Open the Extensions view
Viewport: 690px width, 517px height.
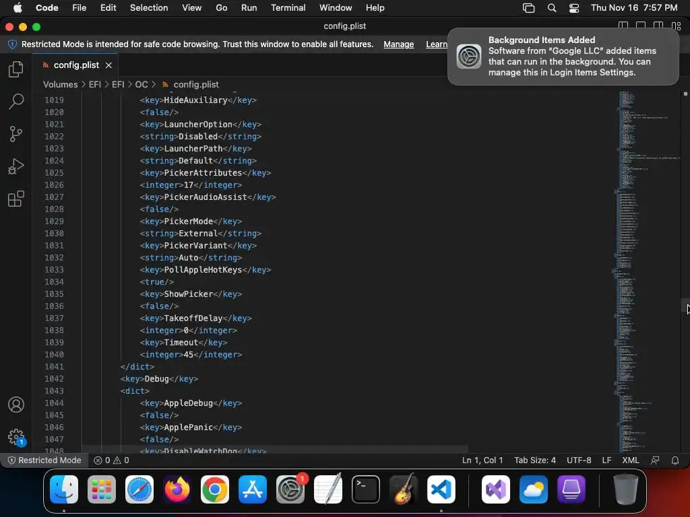pos(16,199)
